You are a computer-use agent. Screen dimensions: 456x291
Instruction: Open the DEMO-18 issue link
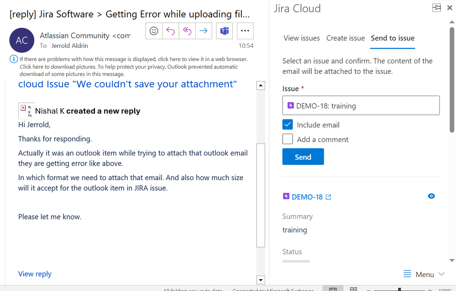[307, 197]
